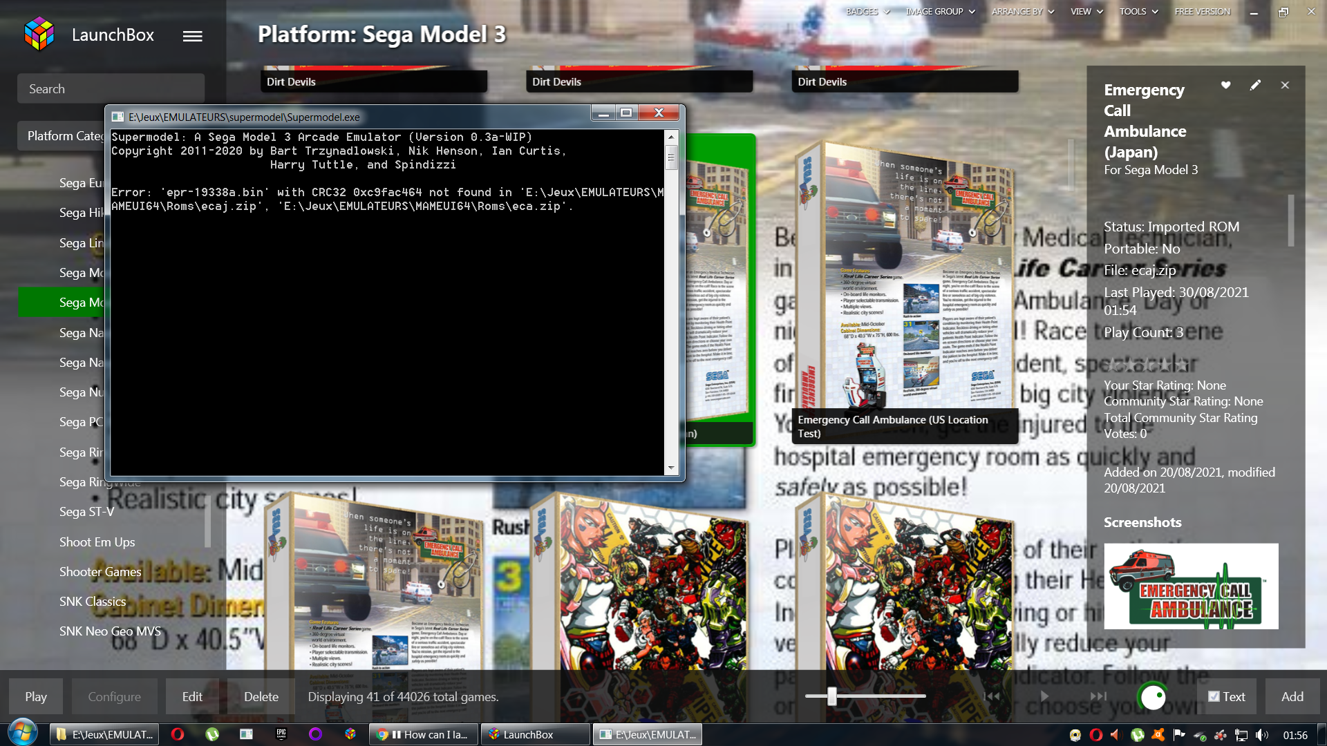Click the star rating row in details
The width and height of the screenshot is (1327, 746).
(x=1146, y=363)
